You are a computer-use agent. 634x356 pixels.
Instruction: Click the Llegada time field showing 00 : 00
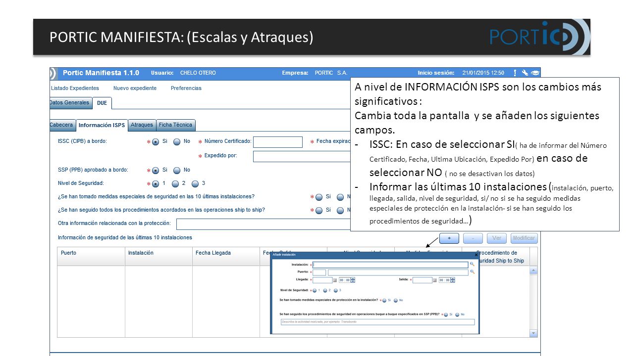(x=345, y=280)
